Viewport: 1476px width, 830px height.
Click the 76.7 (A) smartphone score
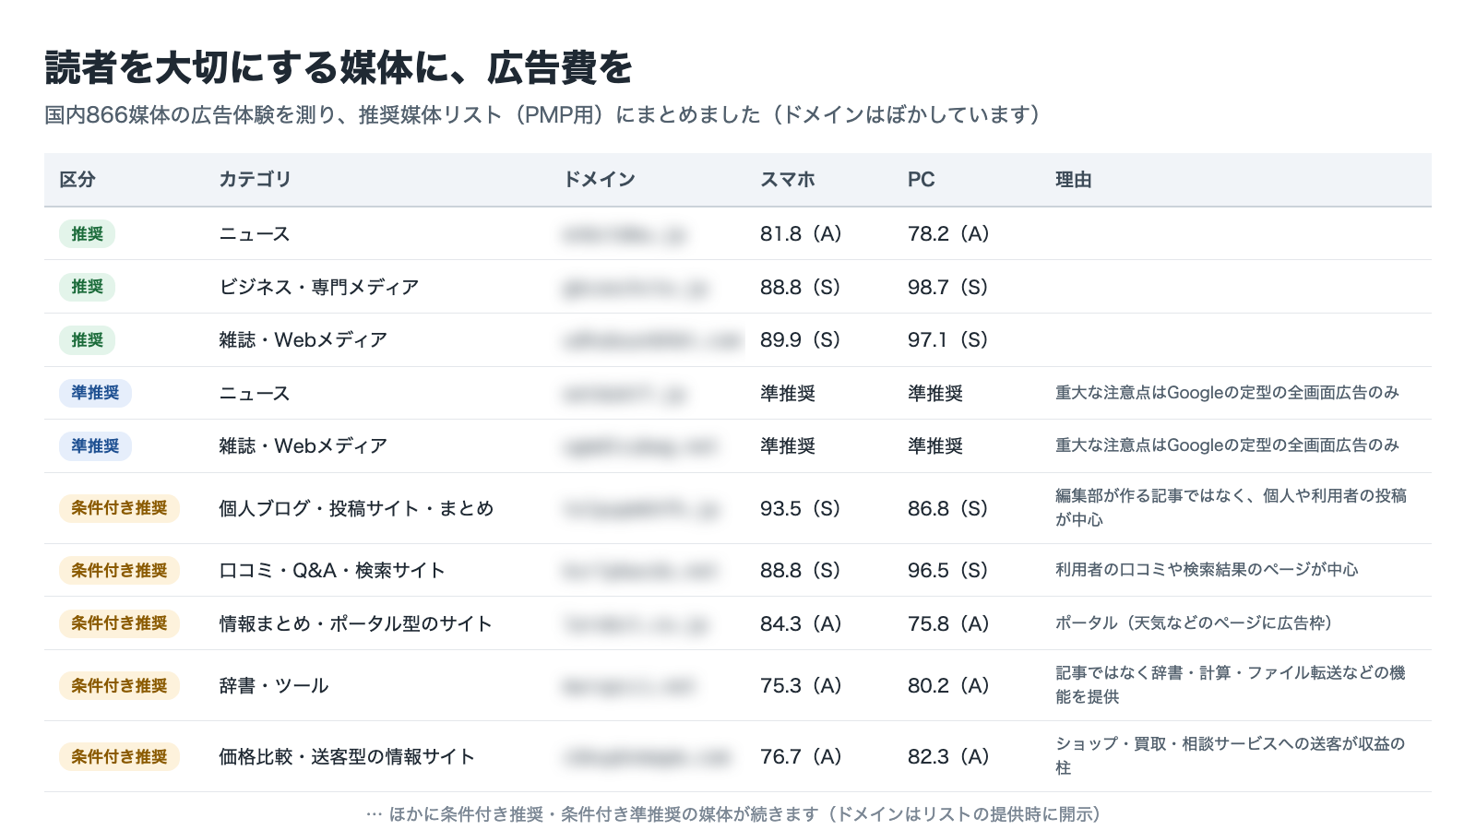coord(801,757)
